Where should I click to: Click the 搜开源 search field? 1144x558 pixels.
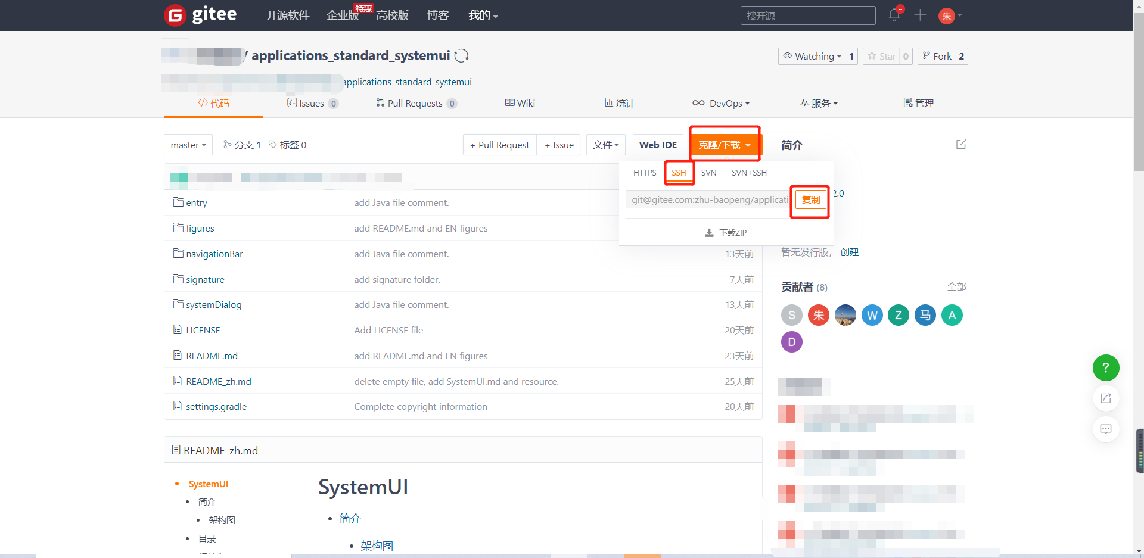click(x=807, y=15)
